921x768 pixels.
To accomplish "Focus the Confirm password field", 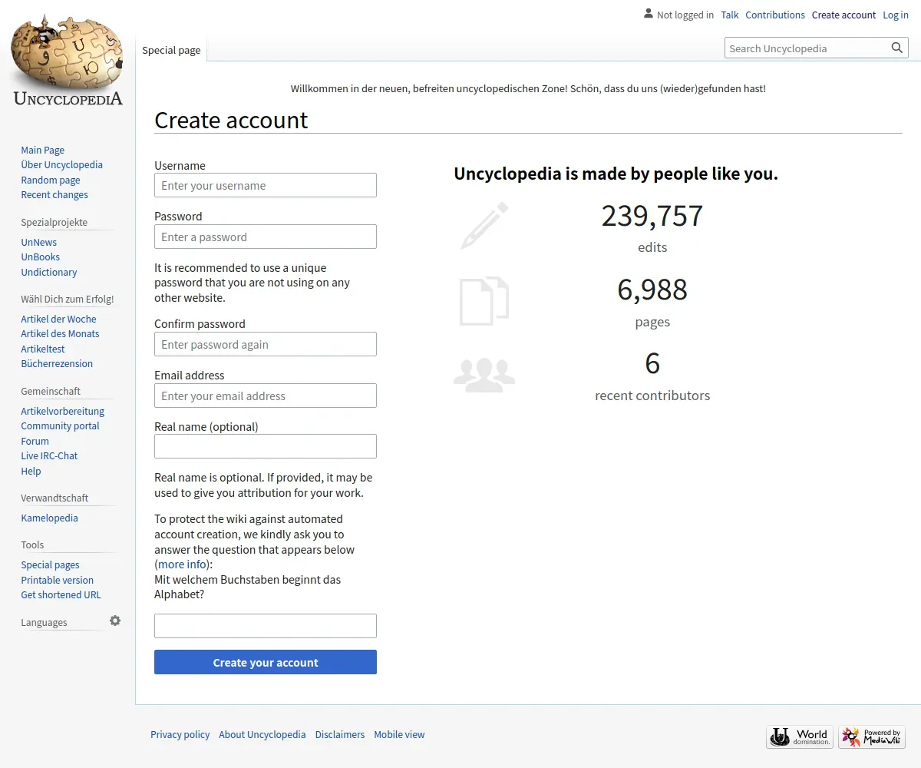I will pyautogui.click(x=266, y=344).
